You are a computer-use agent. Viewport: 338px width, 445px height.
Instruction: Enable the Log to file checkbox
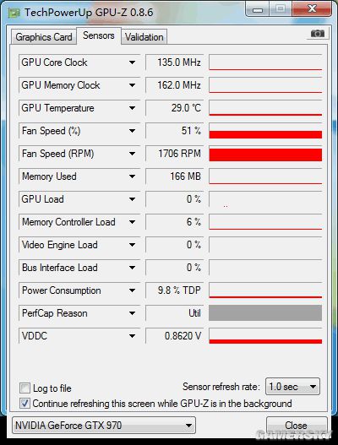[x=25, y=388]
